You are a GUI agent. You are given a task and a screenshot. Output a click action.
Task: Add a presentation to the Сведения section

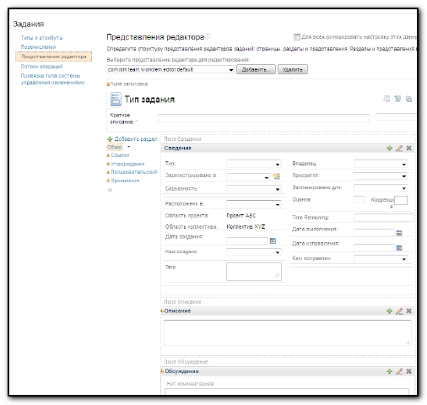coord(389,148)
